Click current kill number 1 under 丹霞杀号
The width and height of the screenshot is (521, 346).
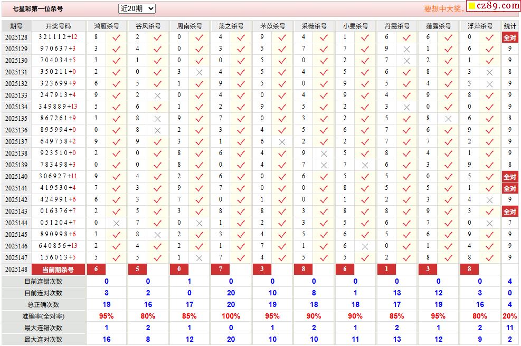pyautogui.click(x=386, y=270)
